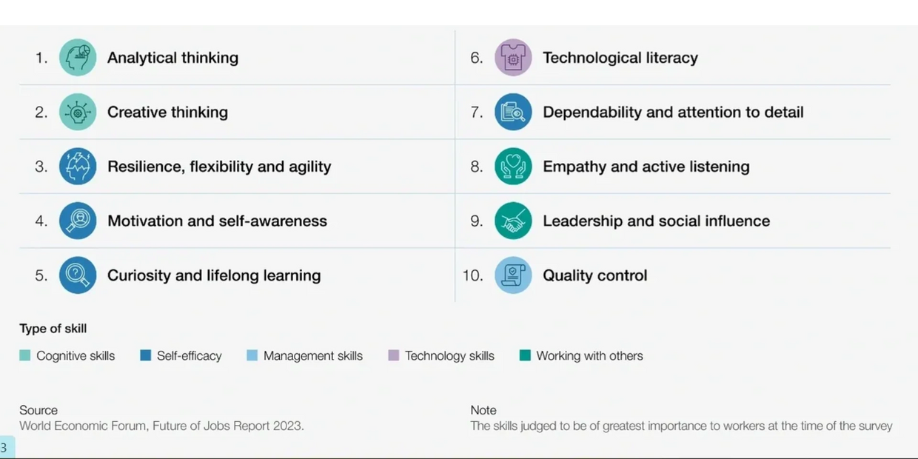Click the Analytical thinking label

point(172,58)
